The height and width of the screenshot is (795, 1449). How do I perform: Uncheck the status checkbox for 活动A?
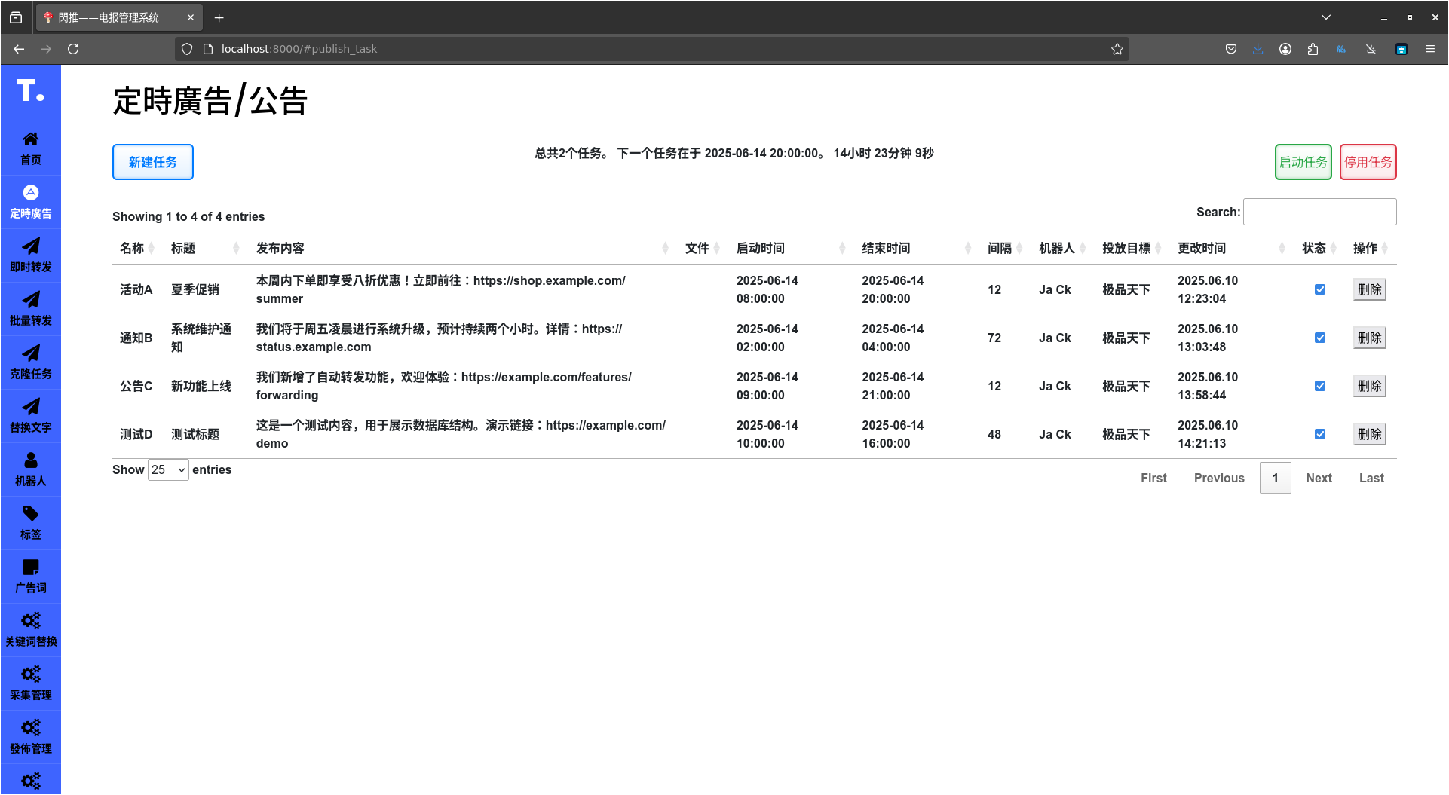pos(1319,289)
